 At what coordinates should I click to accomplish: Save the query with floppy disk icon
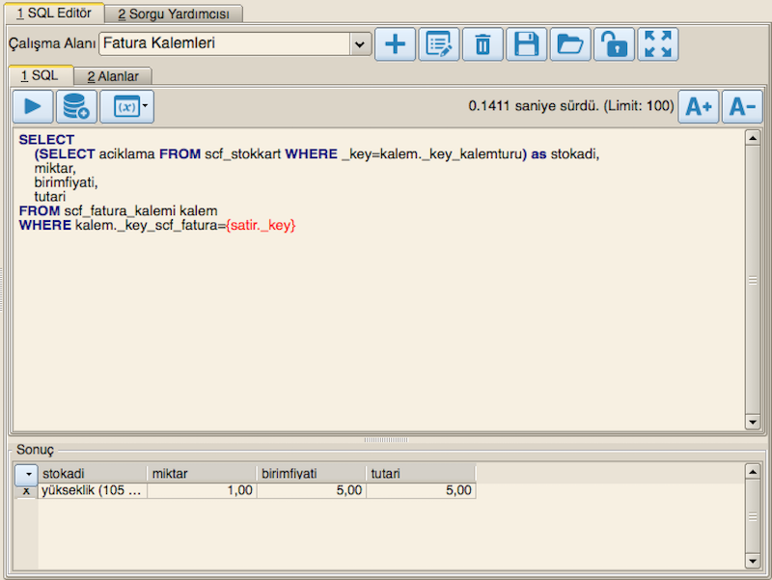(x=527, y=44)
